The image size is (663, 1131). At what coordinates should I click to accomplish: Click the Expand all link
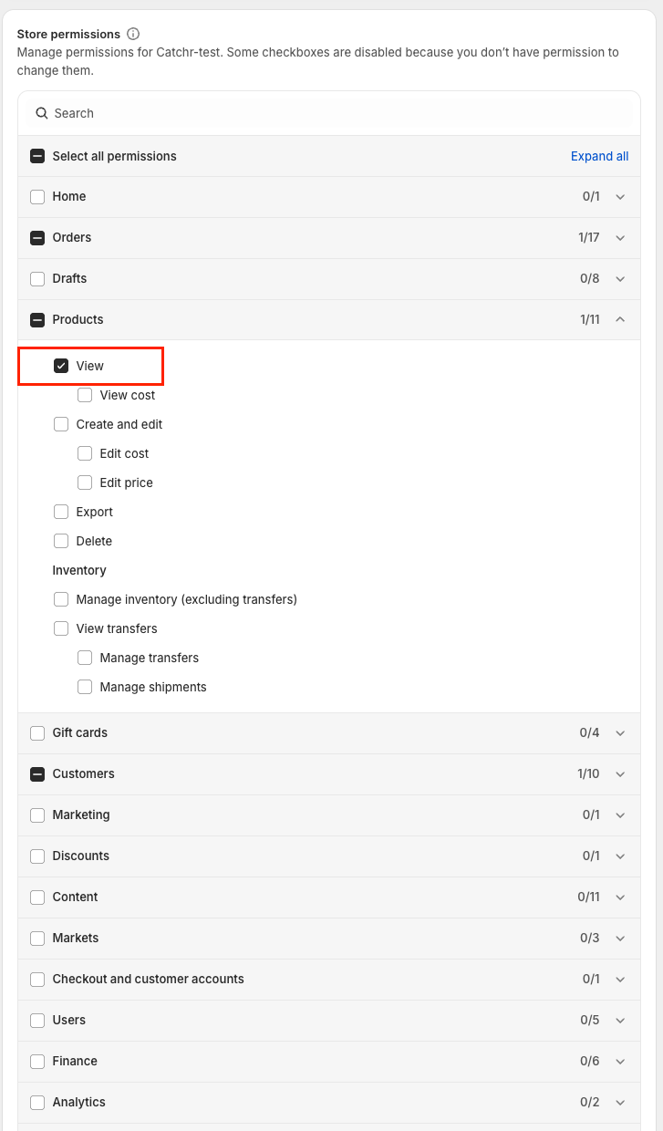coord(599,156)
